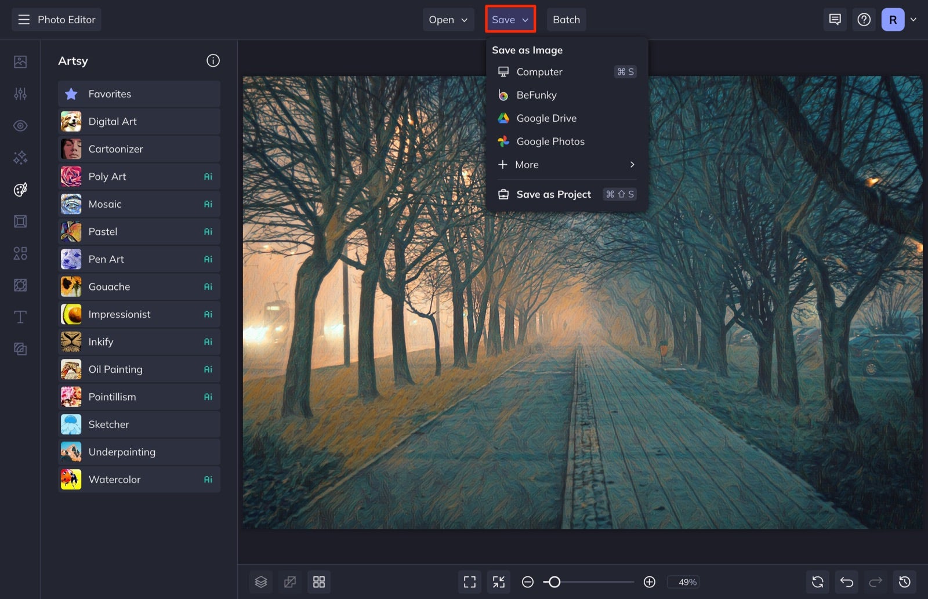Open the Adjust sliders panel
This screenshot has height=599, width=928.
[x=20, y=93]
